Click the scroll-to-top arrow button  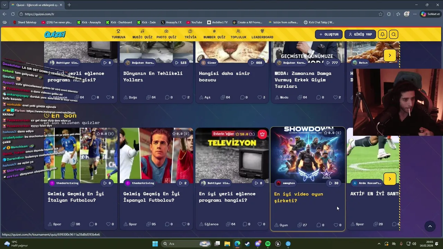click(x=430, y=226)
